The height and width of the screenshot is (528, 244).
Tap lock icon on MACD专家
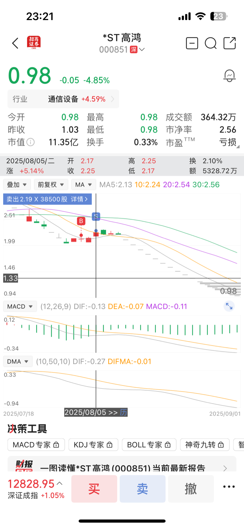point(56,445)
